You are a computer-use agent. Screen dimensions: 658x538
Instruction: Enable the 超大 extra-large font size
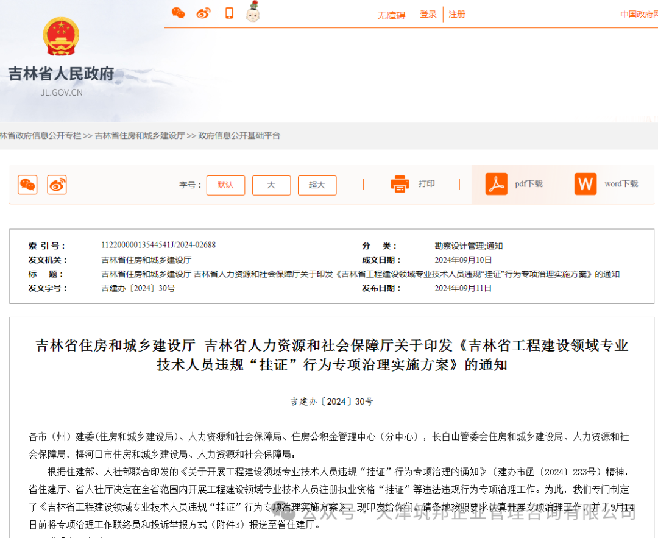point(317,185)
